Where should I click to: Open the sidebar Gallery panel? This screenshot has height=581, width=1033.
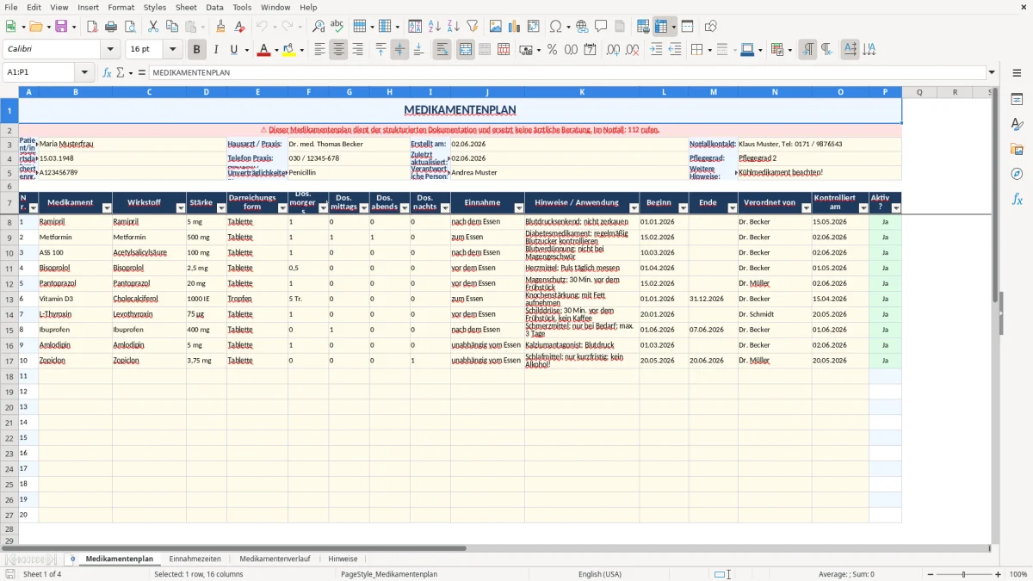coord(1017,150)
